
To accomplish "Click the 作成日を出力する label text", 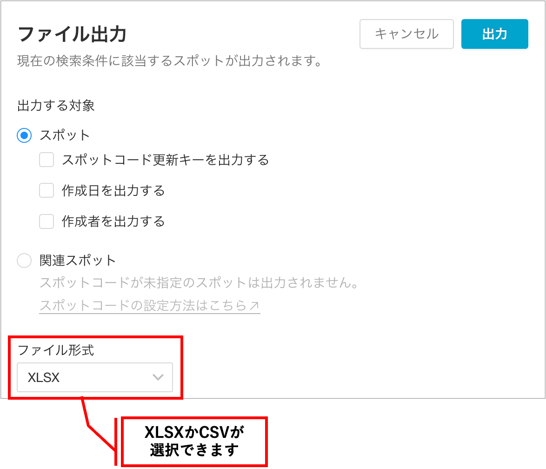I will pyautogui.click(x=113, y=191).
